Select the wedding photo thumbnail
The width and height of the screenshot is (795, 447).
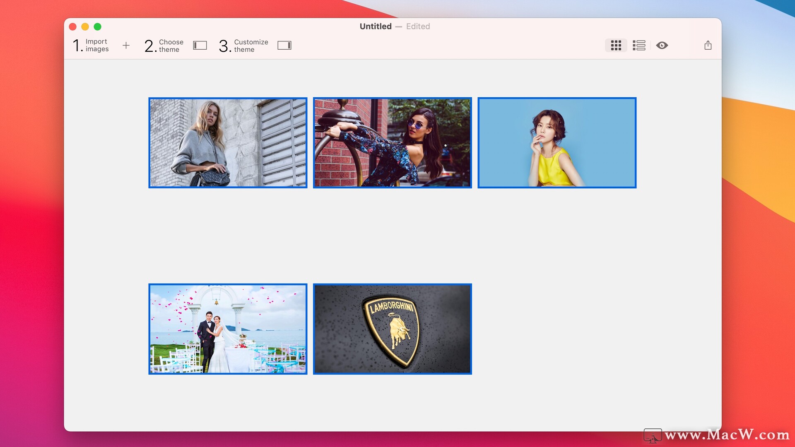(228, 328)
